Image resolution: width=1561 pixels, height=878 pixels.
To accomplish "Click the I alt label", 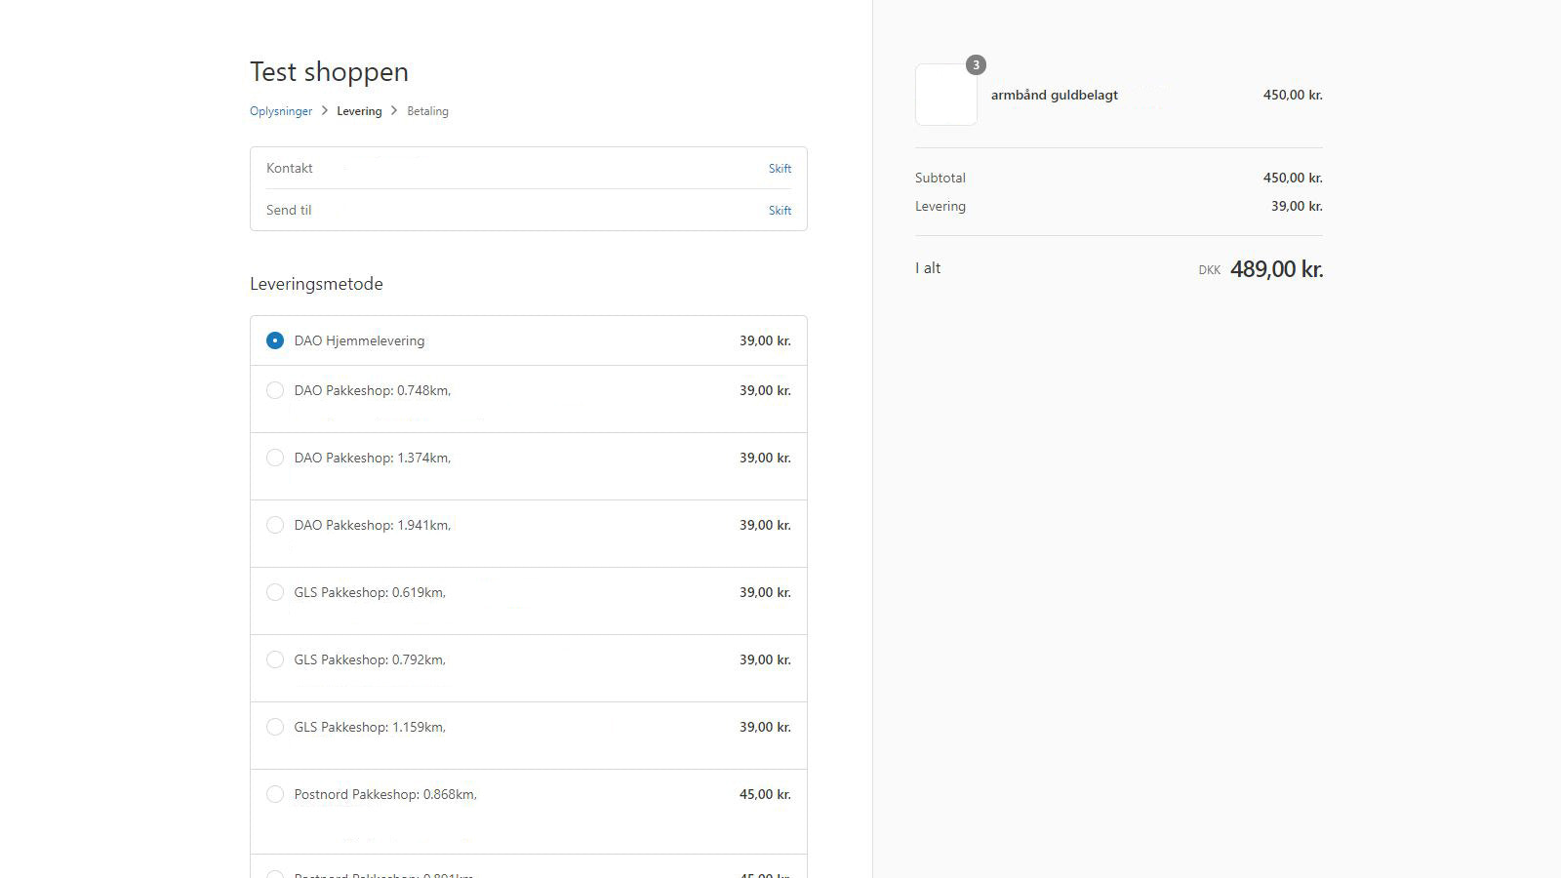I will pos(928,267).
